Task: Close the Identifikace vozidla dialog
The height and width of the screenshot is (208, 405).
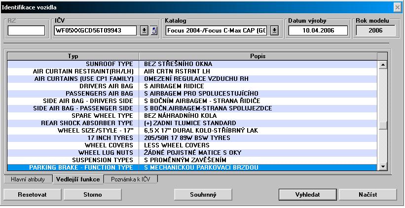Action: coord(397,7)
